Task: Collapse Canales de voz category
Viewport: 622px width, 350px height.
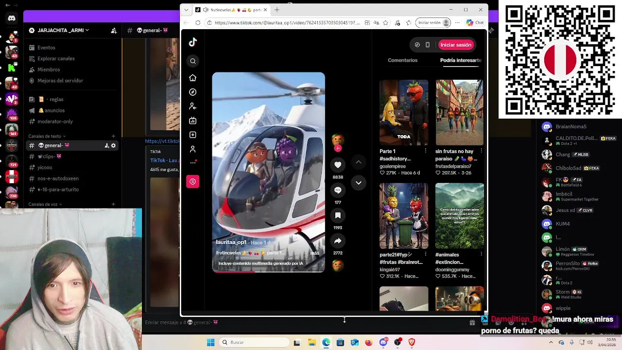Action: click(x=45, y=204)
